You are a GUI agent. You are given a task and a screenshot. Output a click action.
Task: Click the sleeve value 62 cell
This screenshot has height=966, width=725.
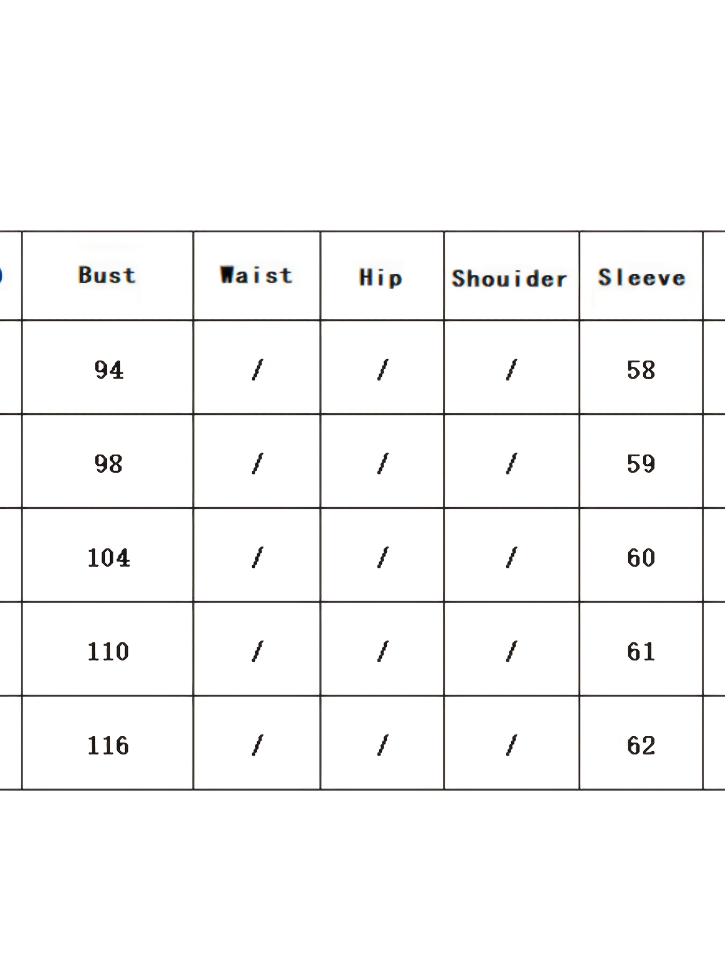[x=641, y=745]
